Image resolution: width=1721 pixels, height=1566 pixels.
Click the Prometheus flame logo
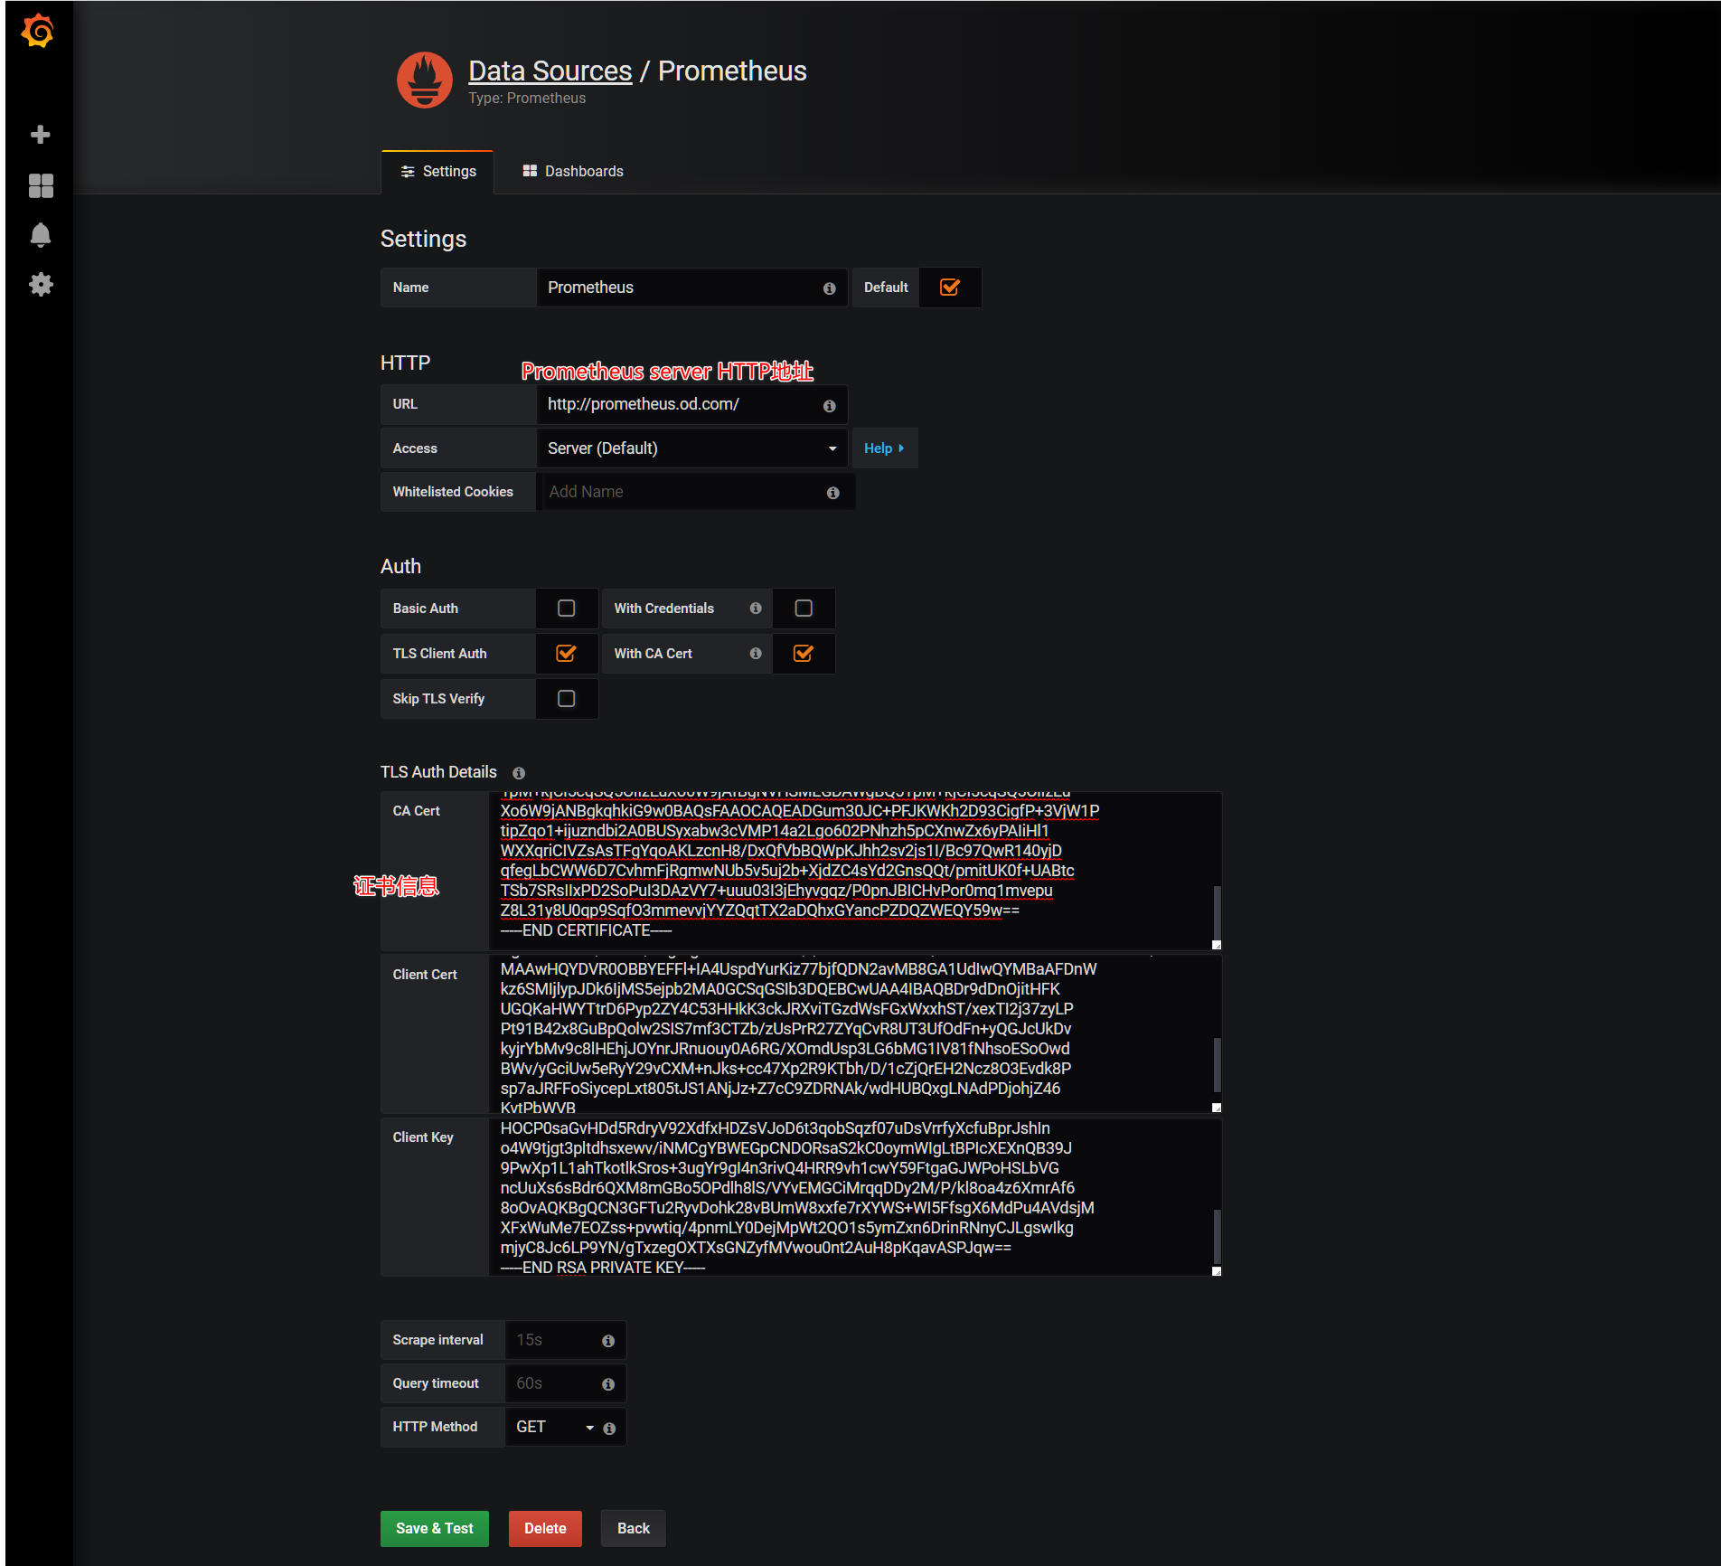pos(425,80)
